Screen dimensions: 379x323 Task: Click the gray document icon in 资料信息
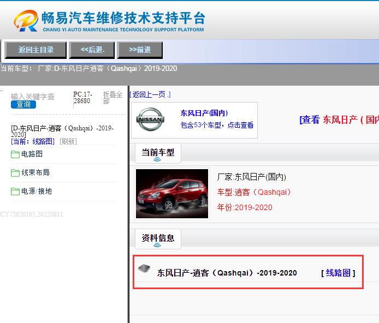point(144,268)
